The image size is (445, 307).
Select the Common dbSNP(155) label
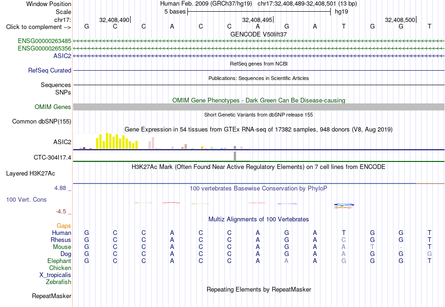(42, 121)
